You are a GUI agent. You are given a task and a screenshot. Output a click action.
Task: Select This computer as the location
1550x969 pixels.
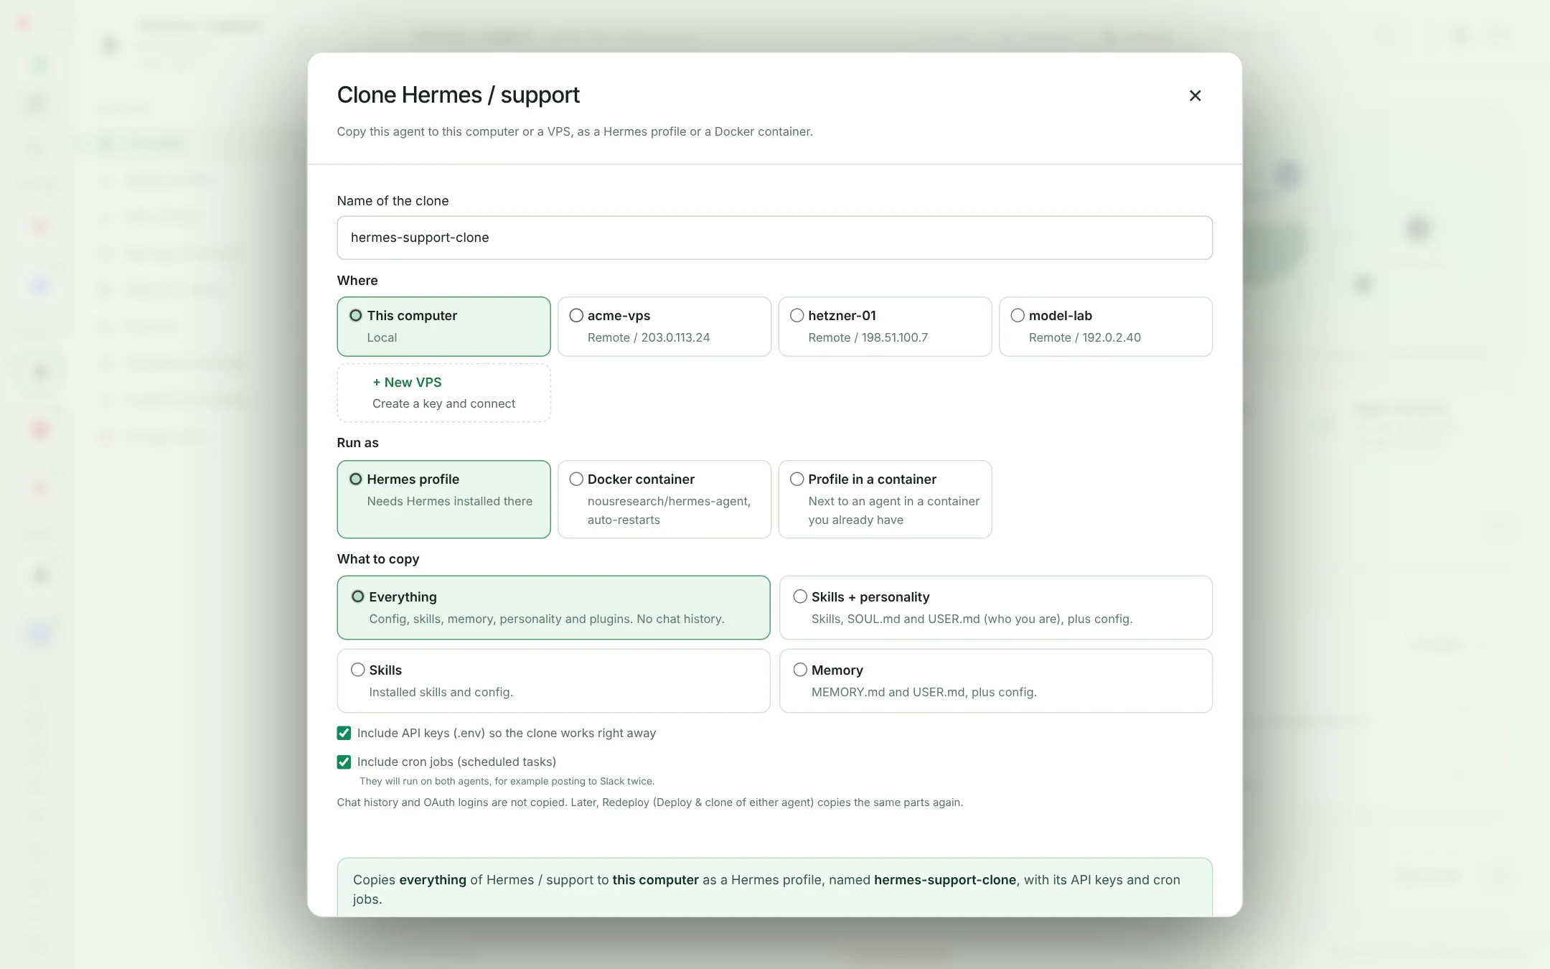click(443, 327)
